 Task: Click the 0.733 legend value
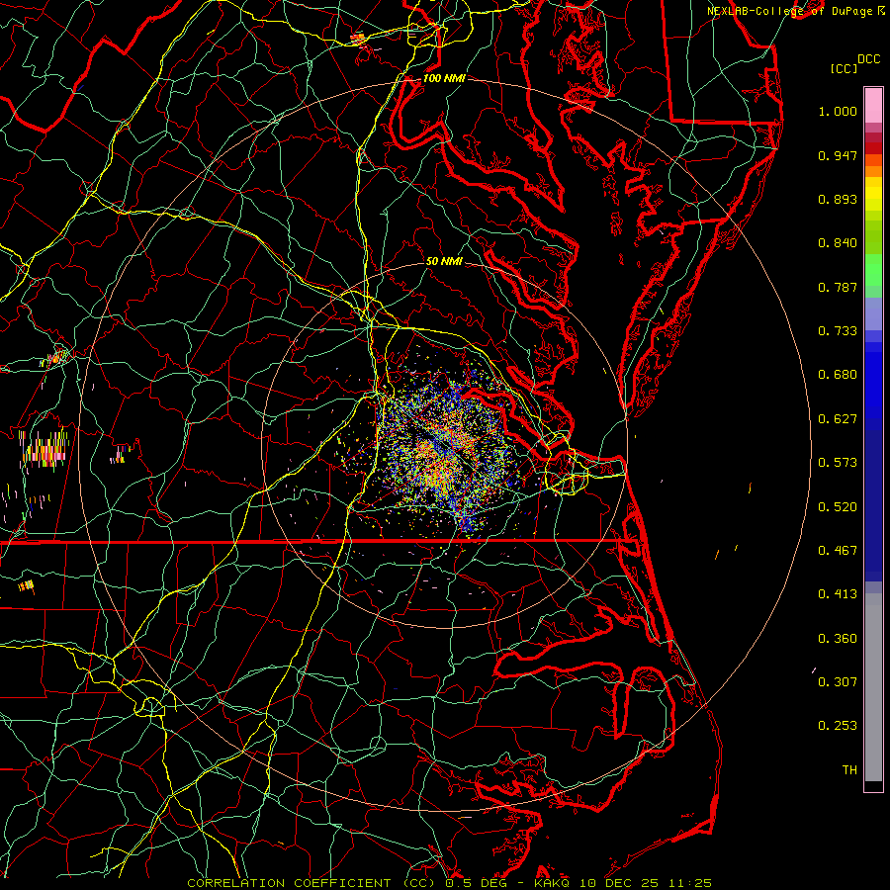point(838,331)
